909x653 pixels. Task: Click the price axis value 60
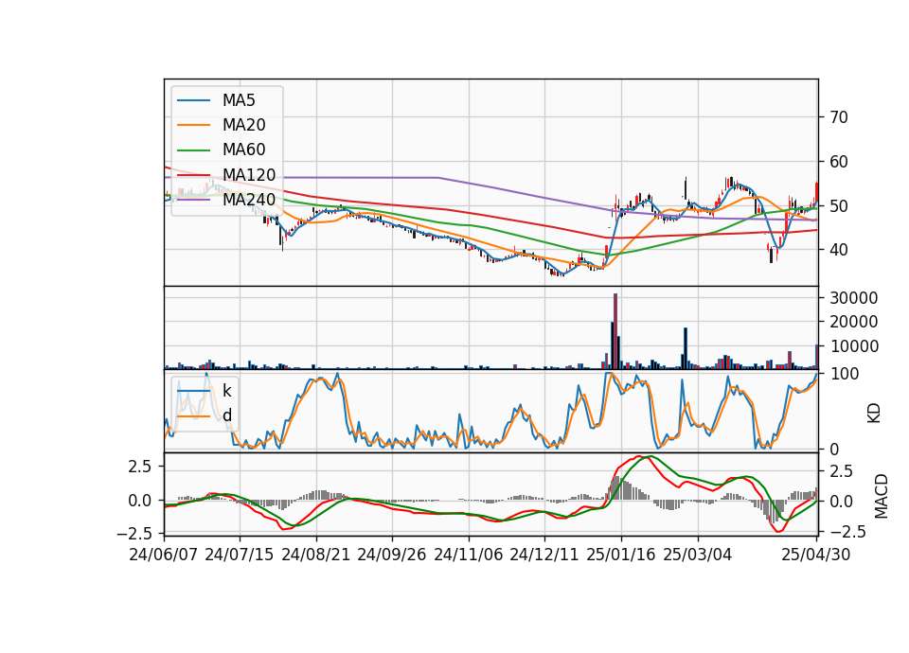tap(839, 162)
